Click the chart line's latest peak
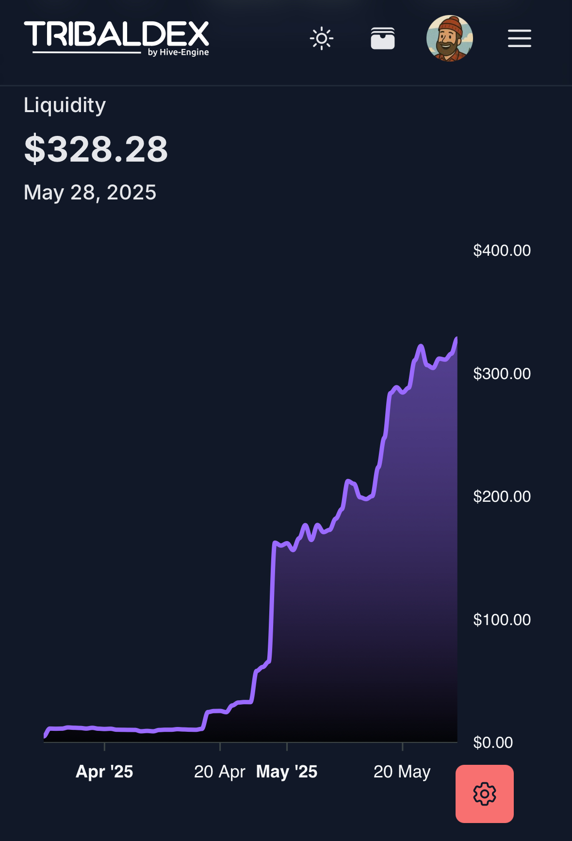Viewport: 572px width, 841px height. coord(456,338)
